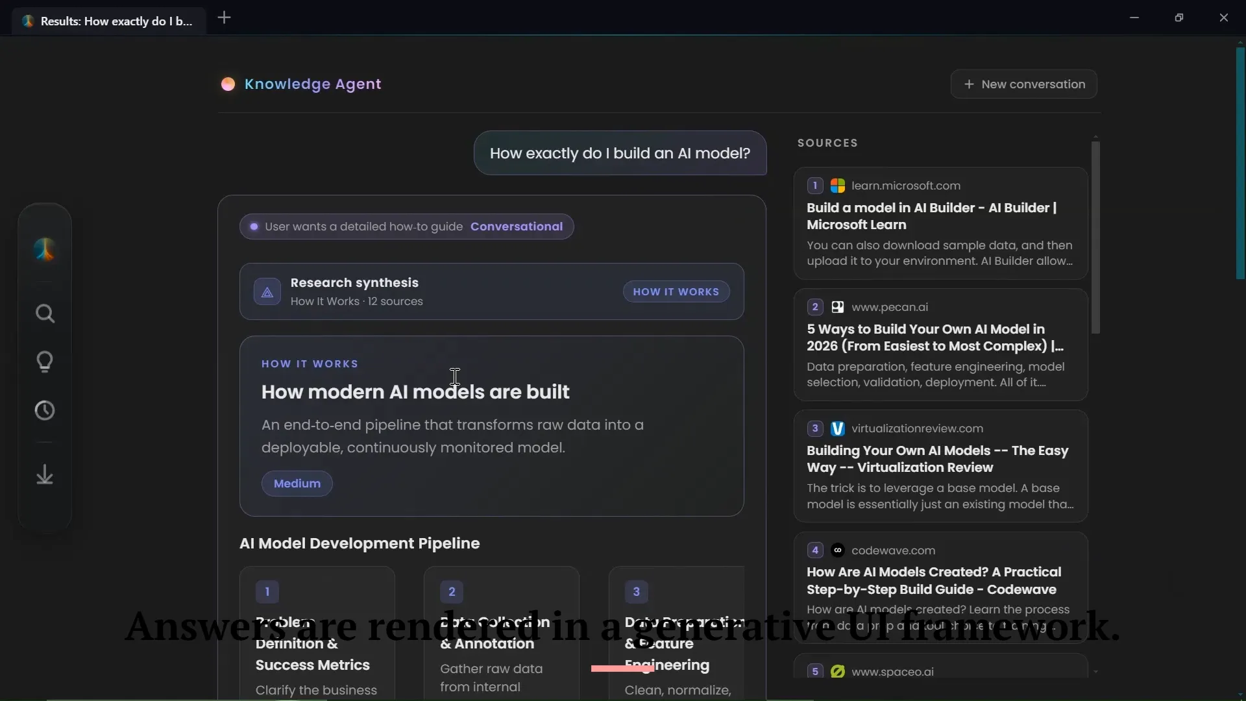Screen dimensions: 1246x701
Task: Open the lightbulb ideas icon in sidebar
Action: pyautogui.click(x=45, y=362)
